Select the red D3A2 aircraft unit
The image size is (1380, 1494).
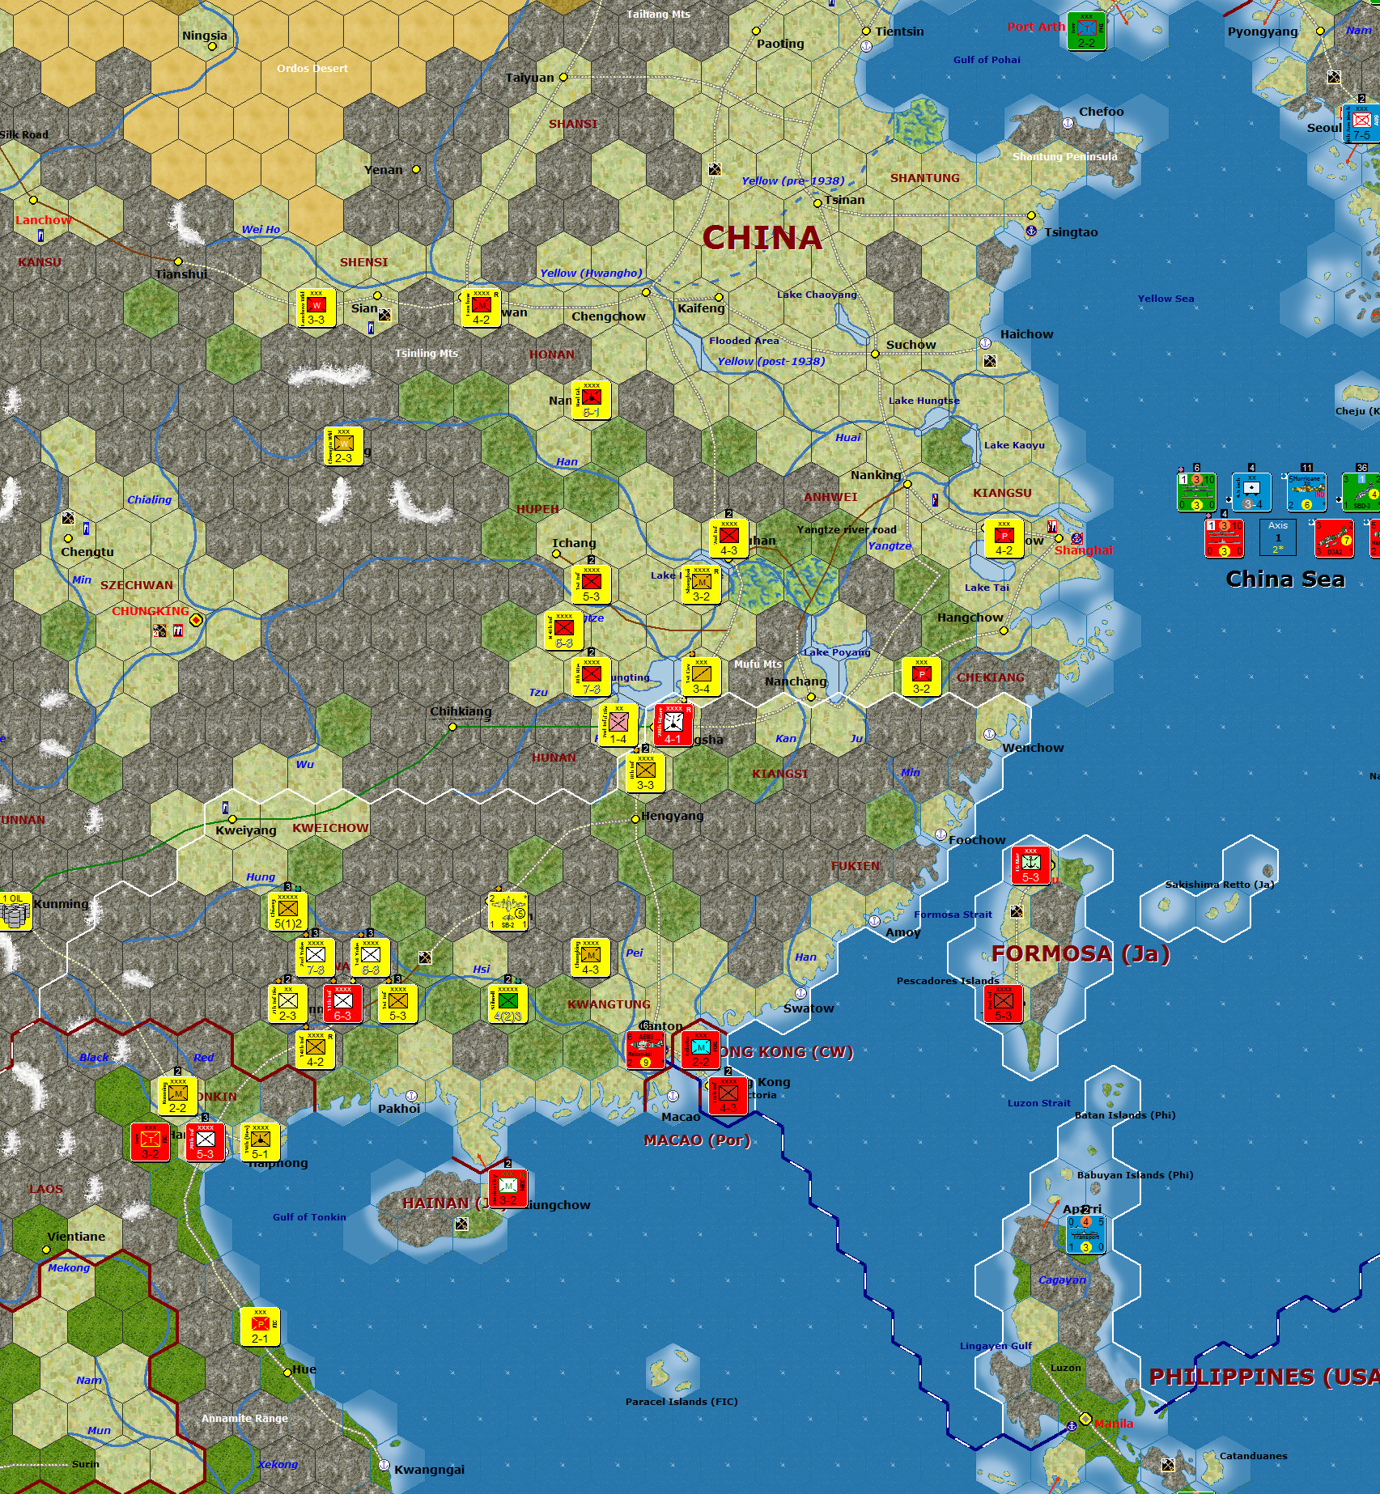pos(1334,538)
